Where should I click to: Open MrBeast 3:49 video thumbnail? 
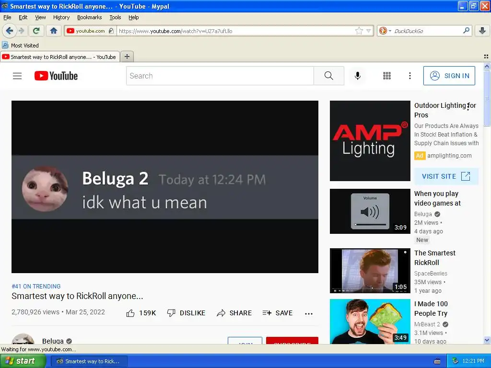(x=370, y=322)
